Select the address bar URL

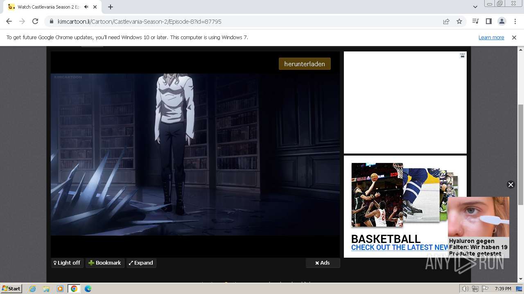tap(140, 22)
